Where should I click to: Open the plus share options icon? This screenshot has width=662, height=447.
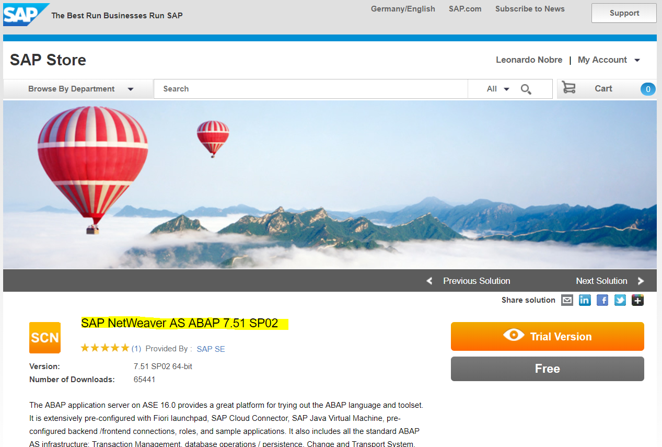coord(637,300)
